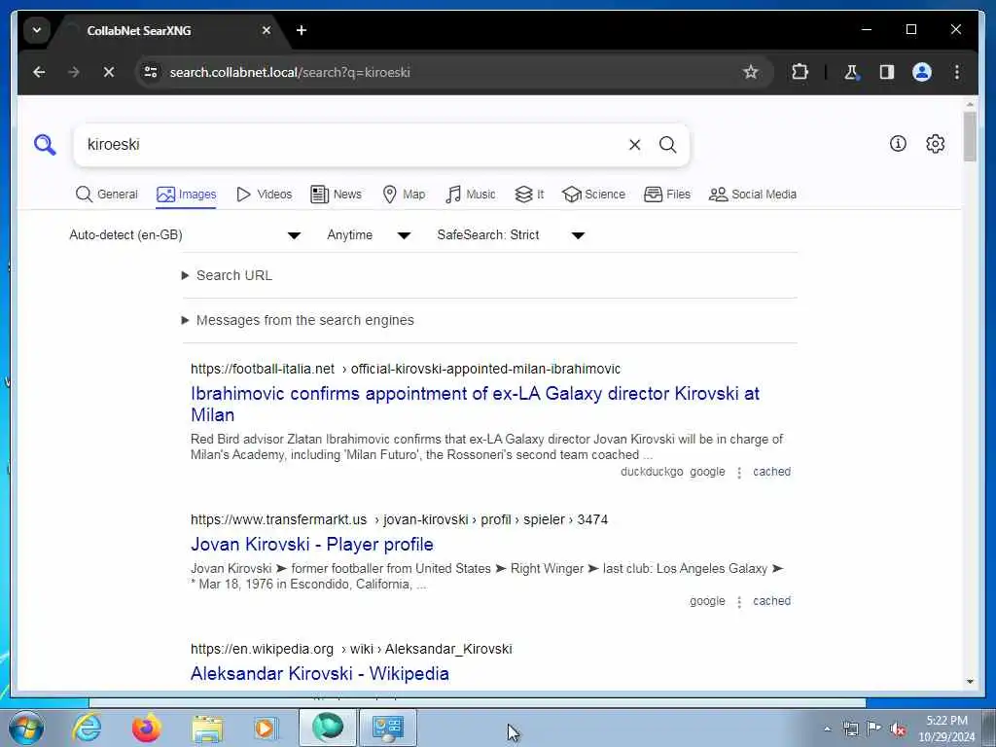Click the en.wikipedia.org result URL

tap(351, 649)
